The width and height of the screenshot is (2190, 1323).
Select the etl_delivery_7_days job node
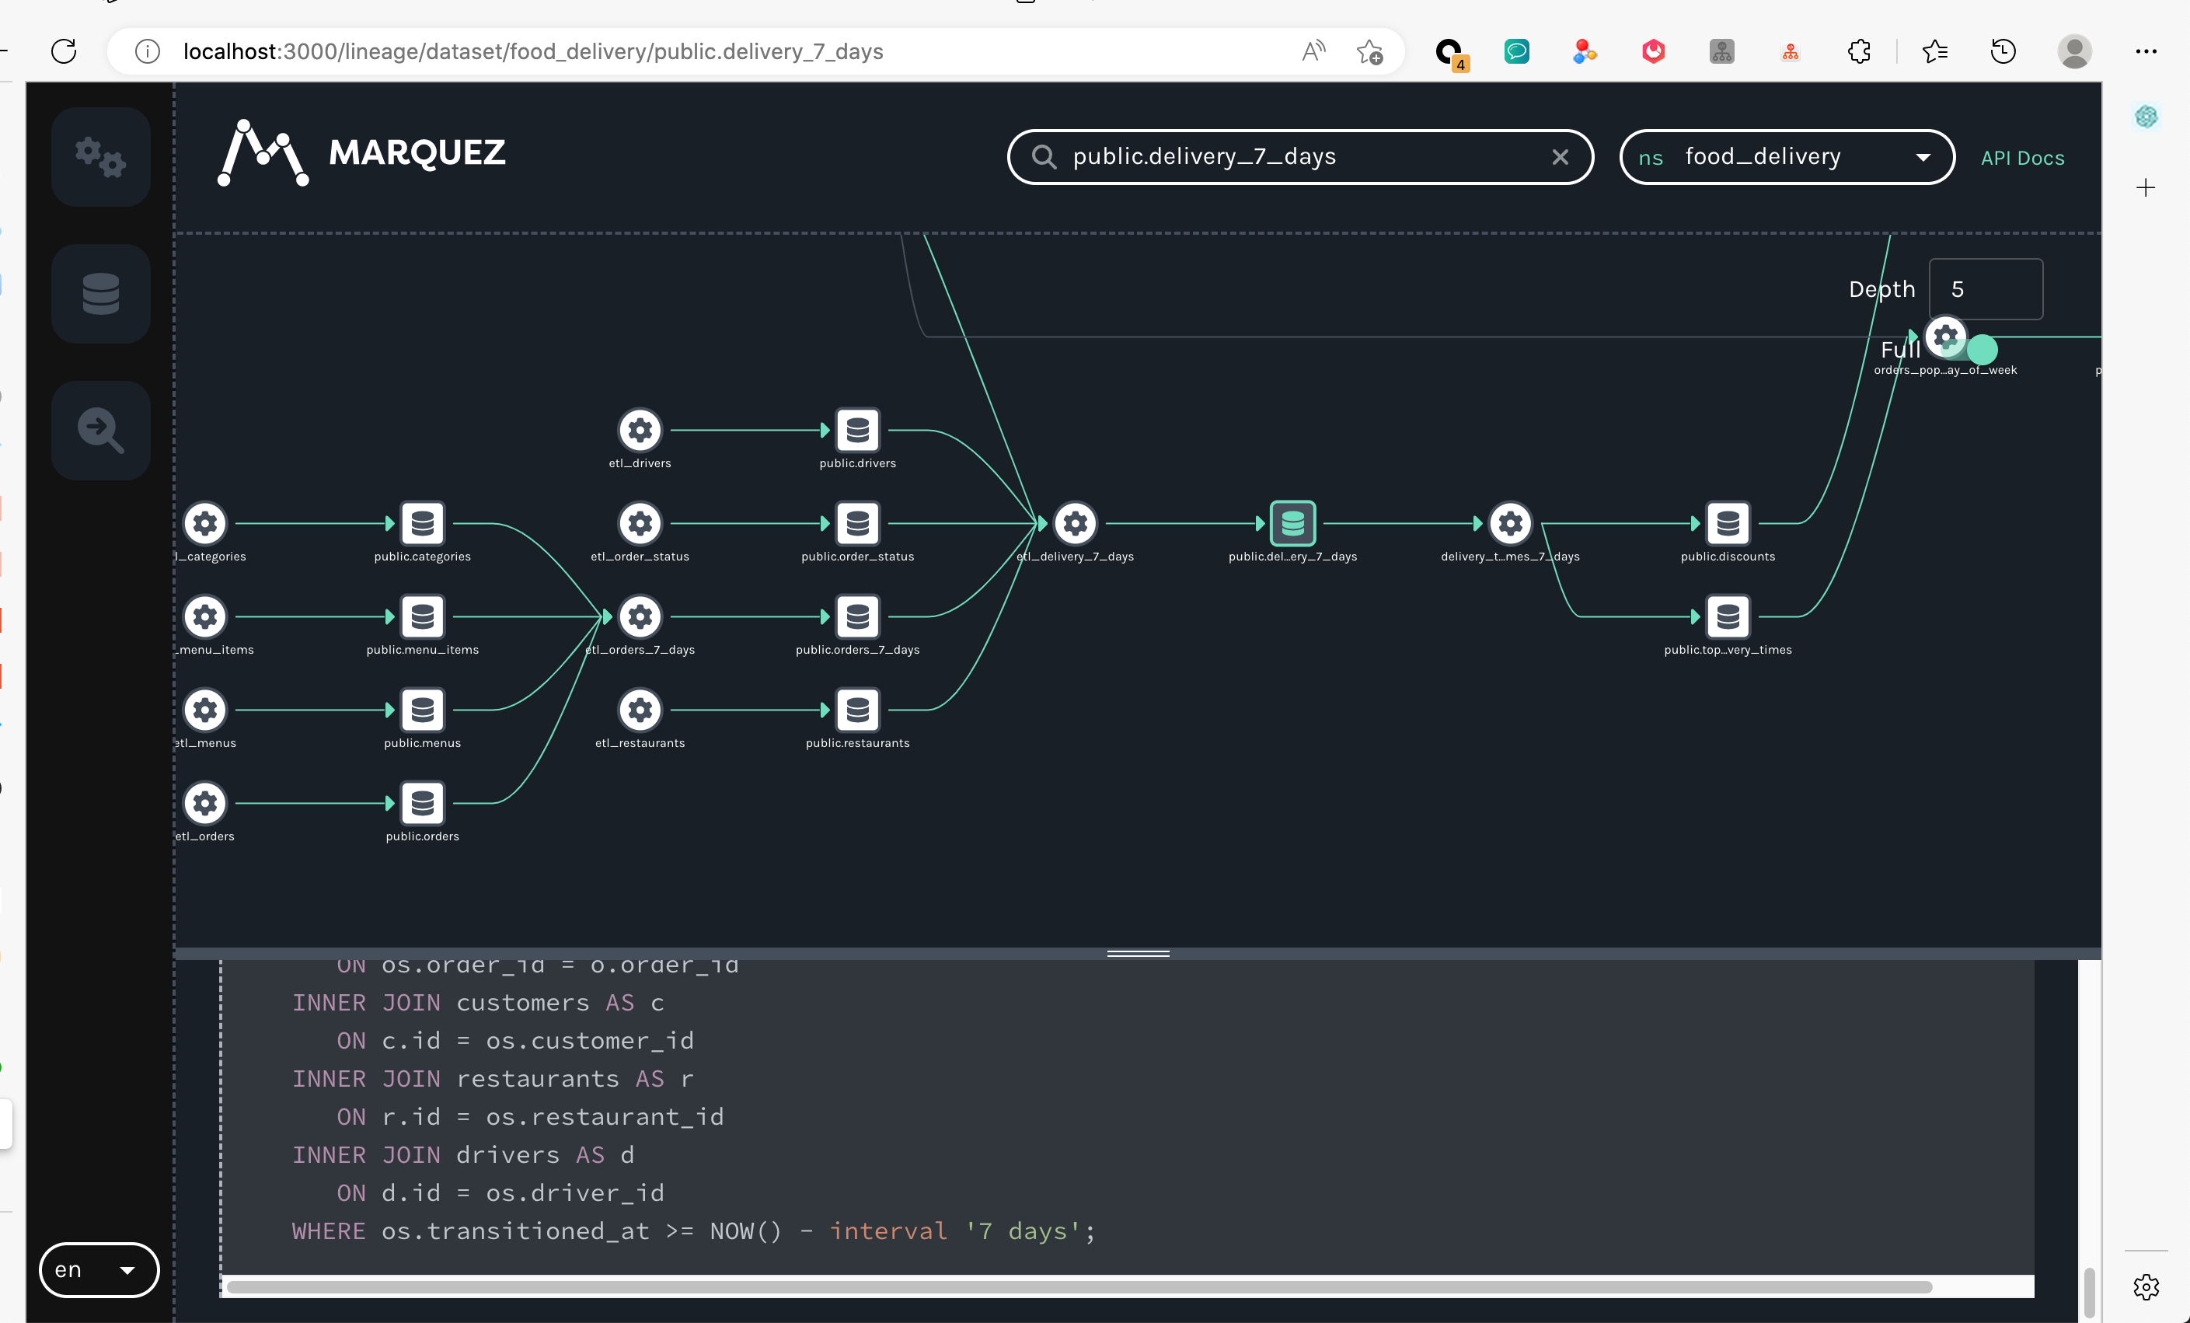coord(1076,524)
